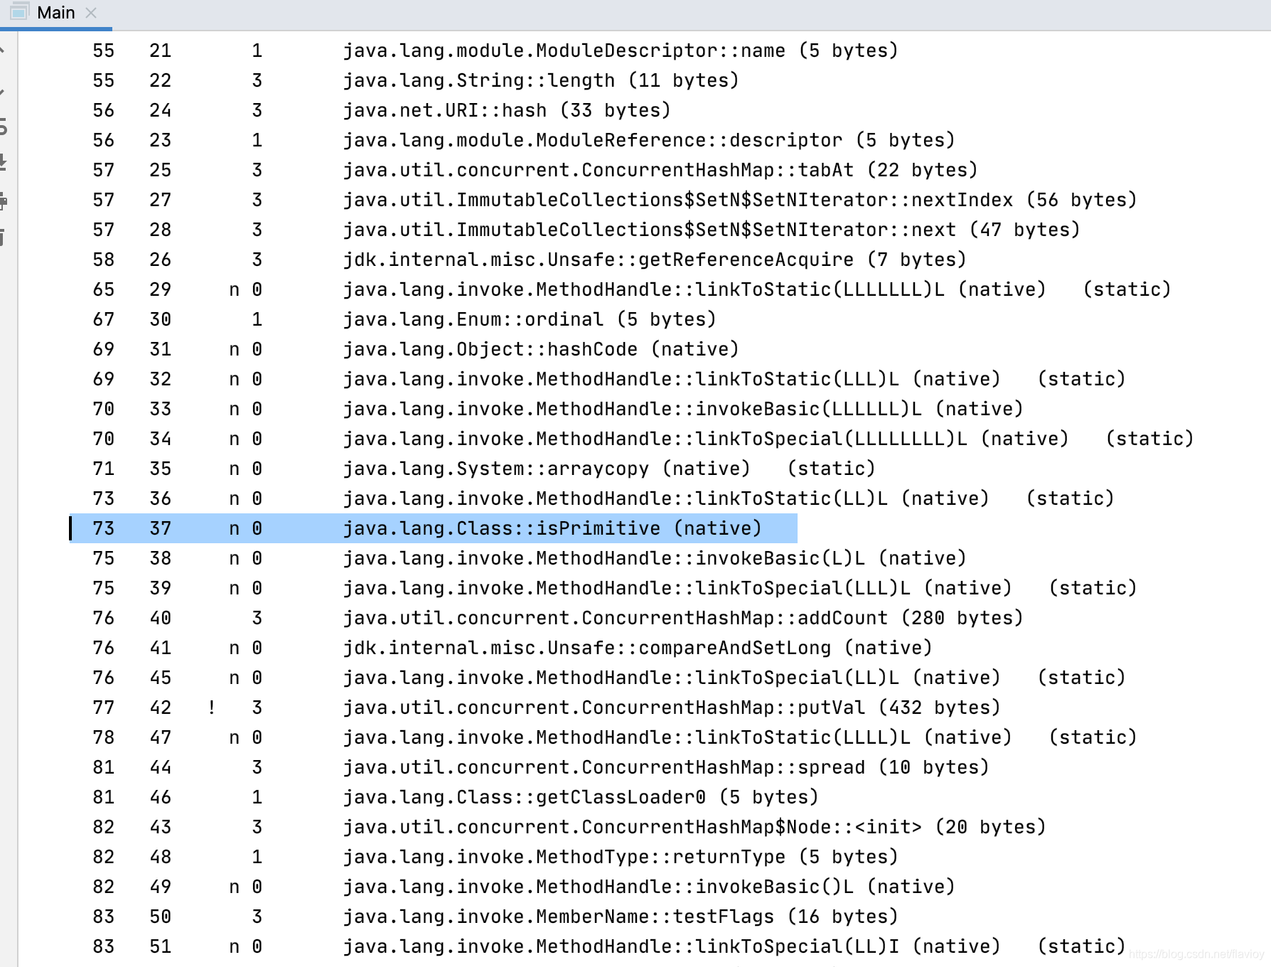
Task: Click timestamp 78 in the first column
Action: tap(104, 737)
